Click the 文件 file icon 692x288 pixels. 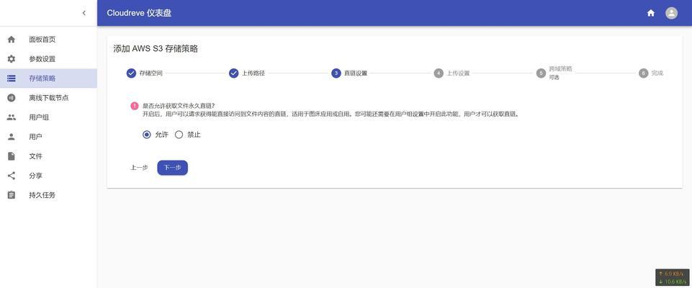coord(12,156)
